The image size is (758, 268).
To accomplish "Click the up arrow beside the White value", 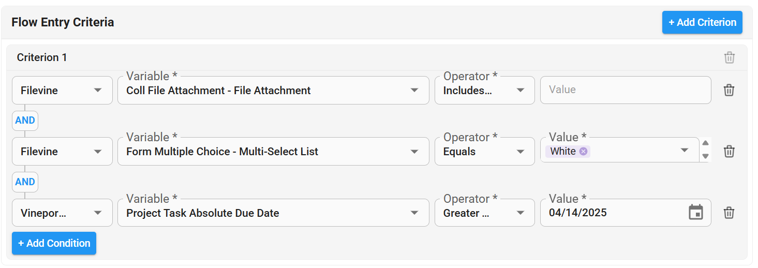I will 705,143.
